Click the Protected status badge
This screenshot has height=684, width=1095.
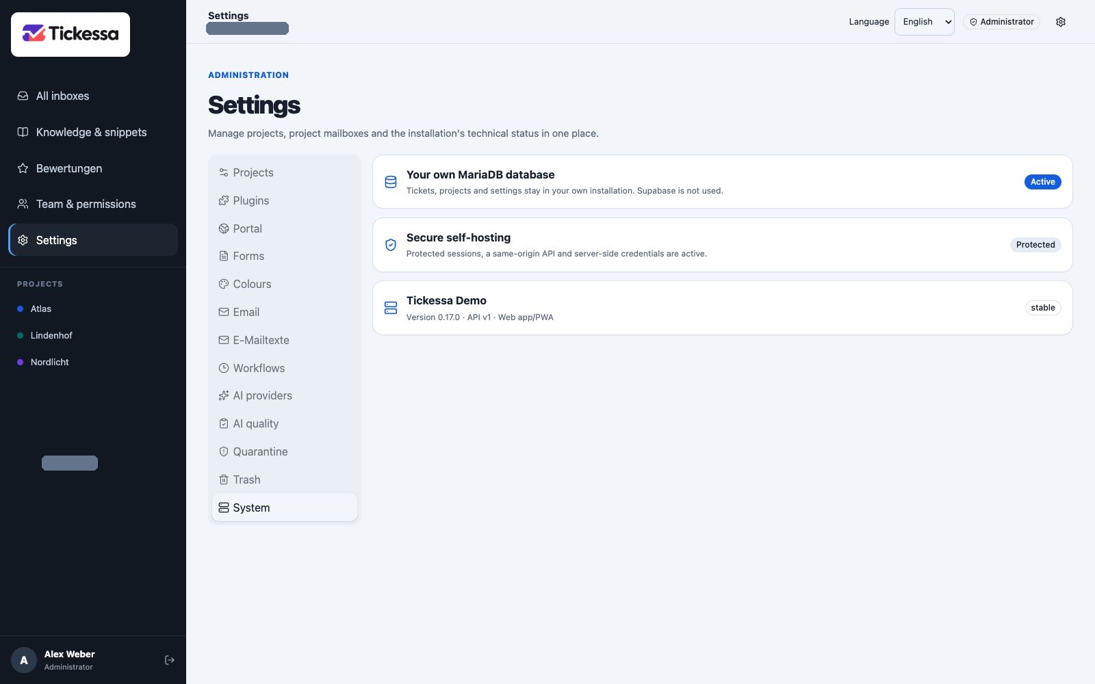1035,245
